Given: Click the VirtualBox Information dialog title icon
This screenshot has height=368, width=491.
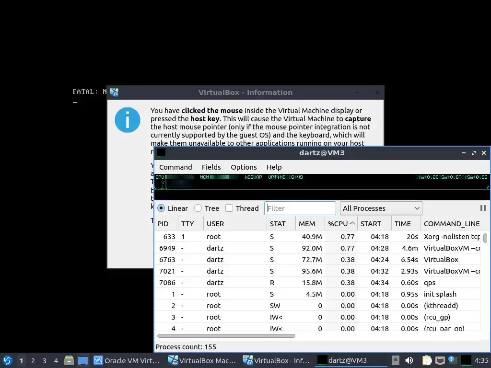Looking at the screenshot, I should click(x=114, y=92).
